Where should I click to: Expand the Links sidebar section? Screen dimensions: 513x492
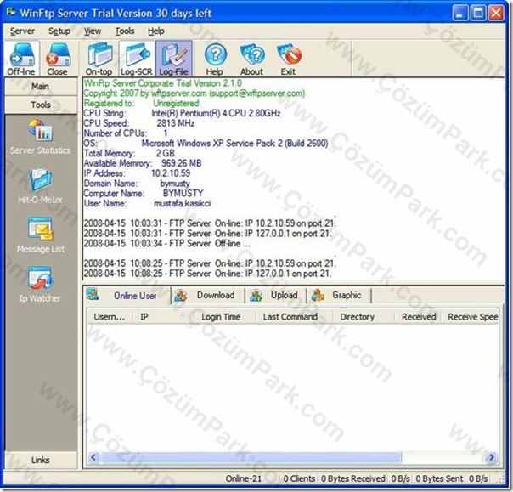point(41,460)
